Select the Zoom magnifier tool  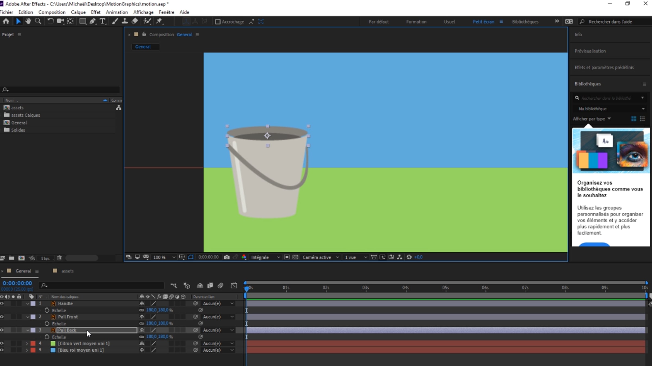point(38,21)
